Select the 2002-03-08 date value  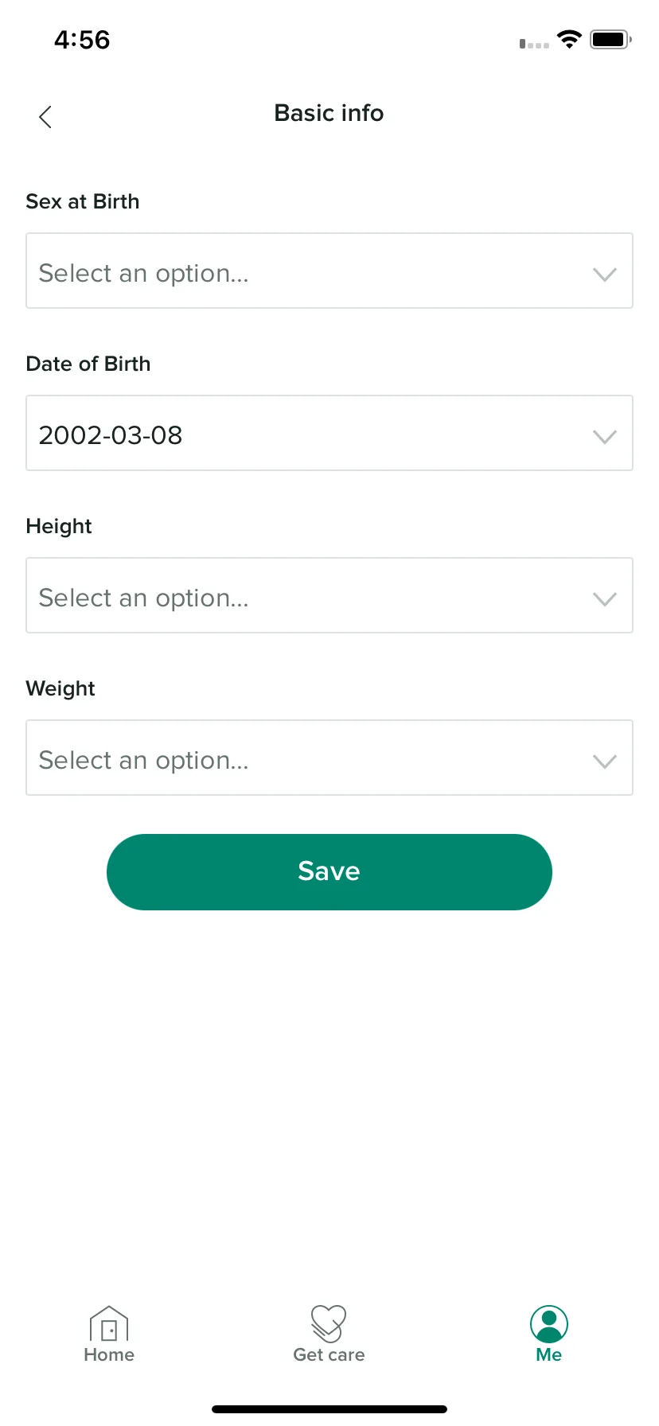tap(111, 435)
